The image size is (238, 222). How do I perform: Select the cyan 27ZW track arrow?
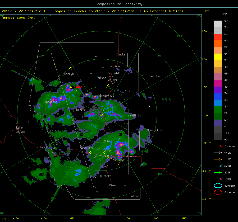(x=218, y=166)
